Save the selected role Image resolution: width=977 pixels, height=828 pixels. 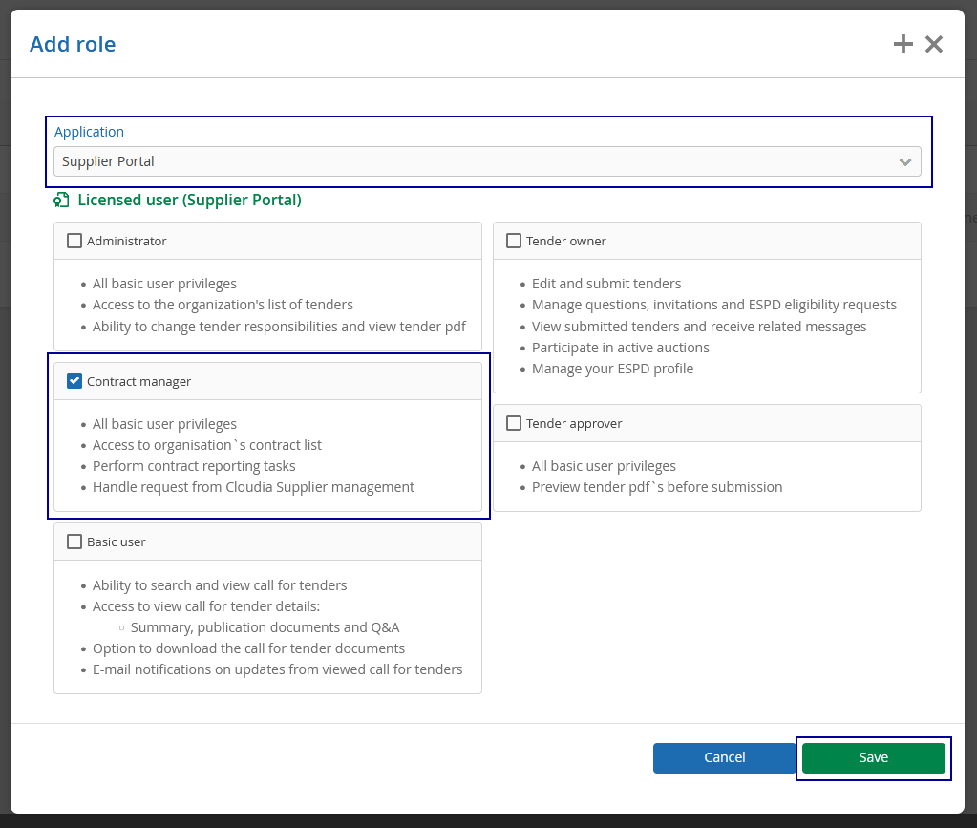(874, 757)
